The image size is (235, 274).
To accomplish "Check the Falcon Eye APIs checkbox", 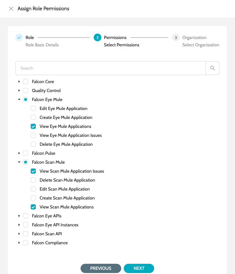I will pyautogui.click(x=26, y=216).
